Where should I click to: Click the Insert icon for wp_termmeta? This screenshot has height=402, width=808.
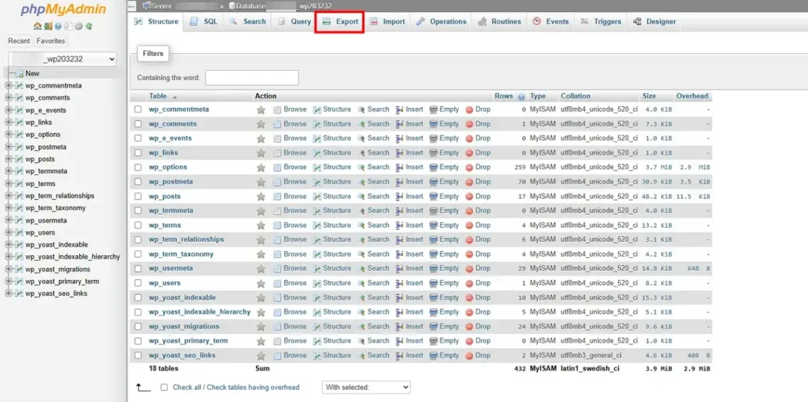[400, 211]
